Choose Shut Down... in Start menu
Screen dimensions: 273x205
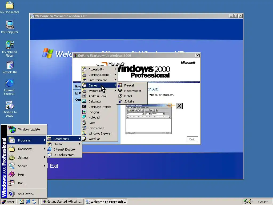click(27, 194)
